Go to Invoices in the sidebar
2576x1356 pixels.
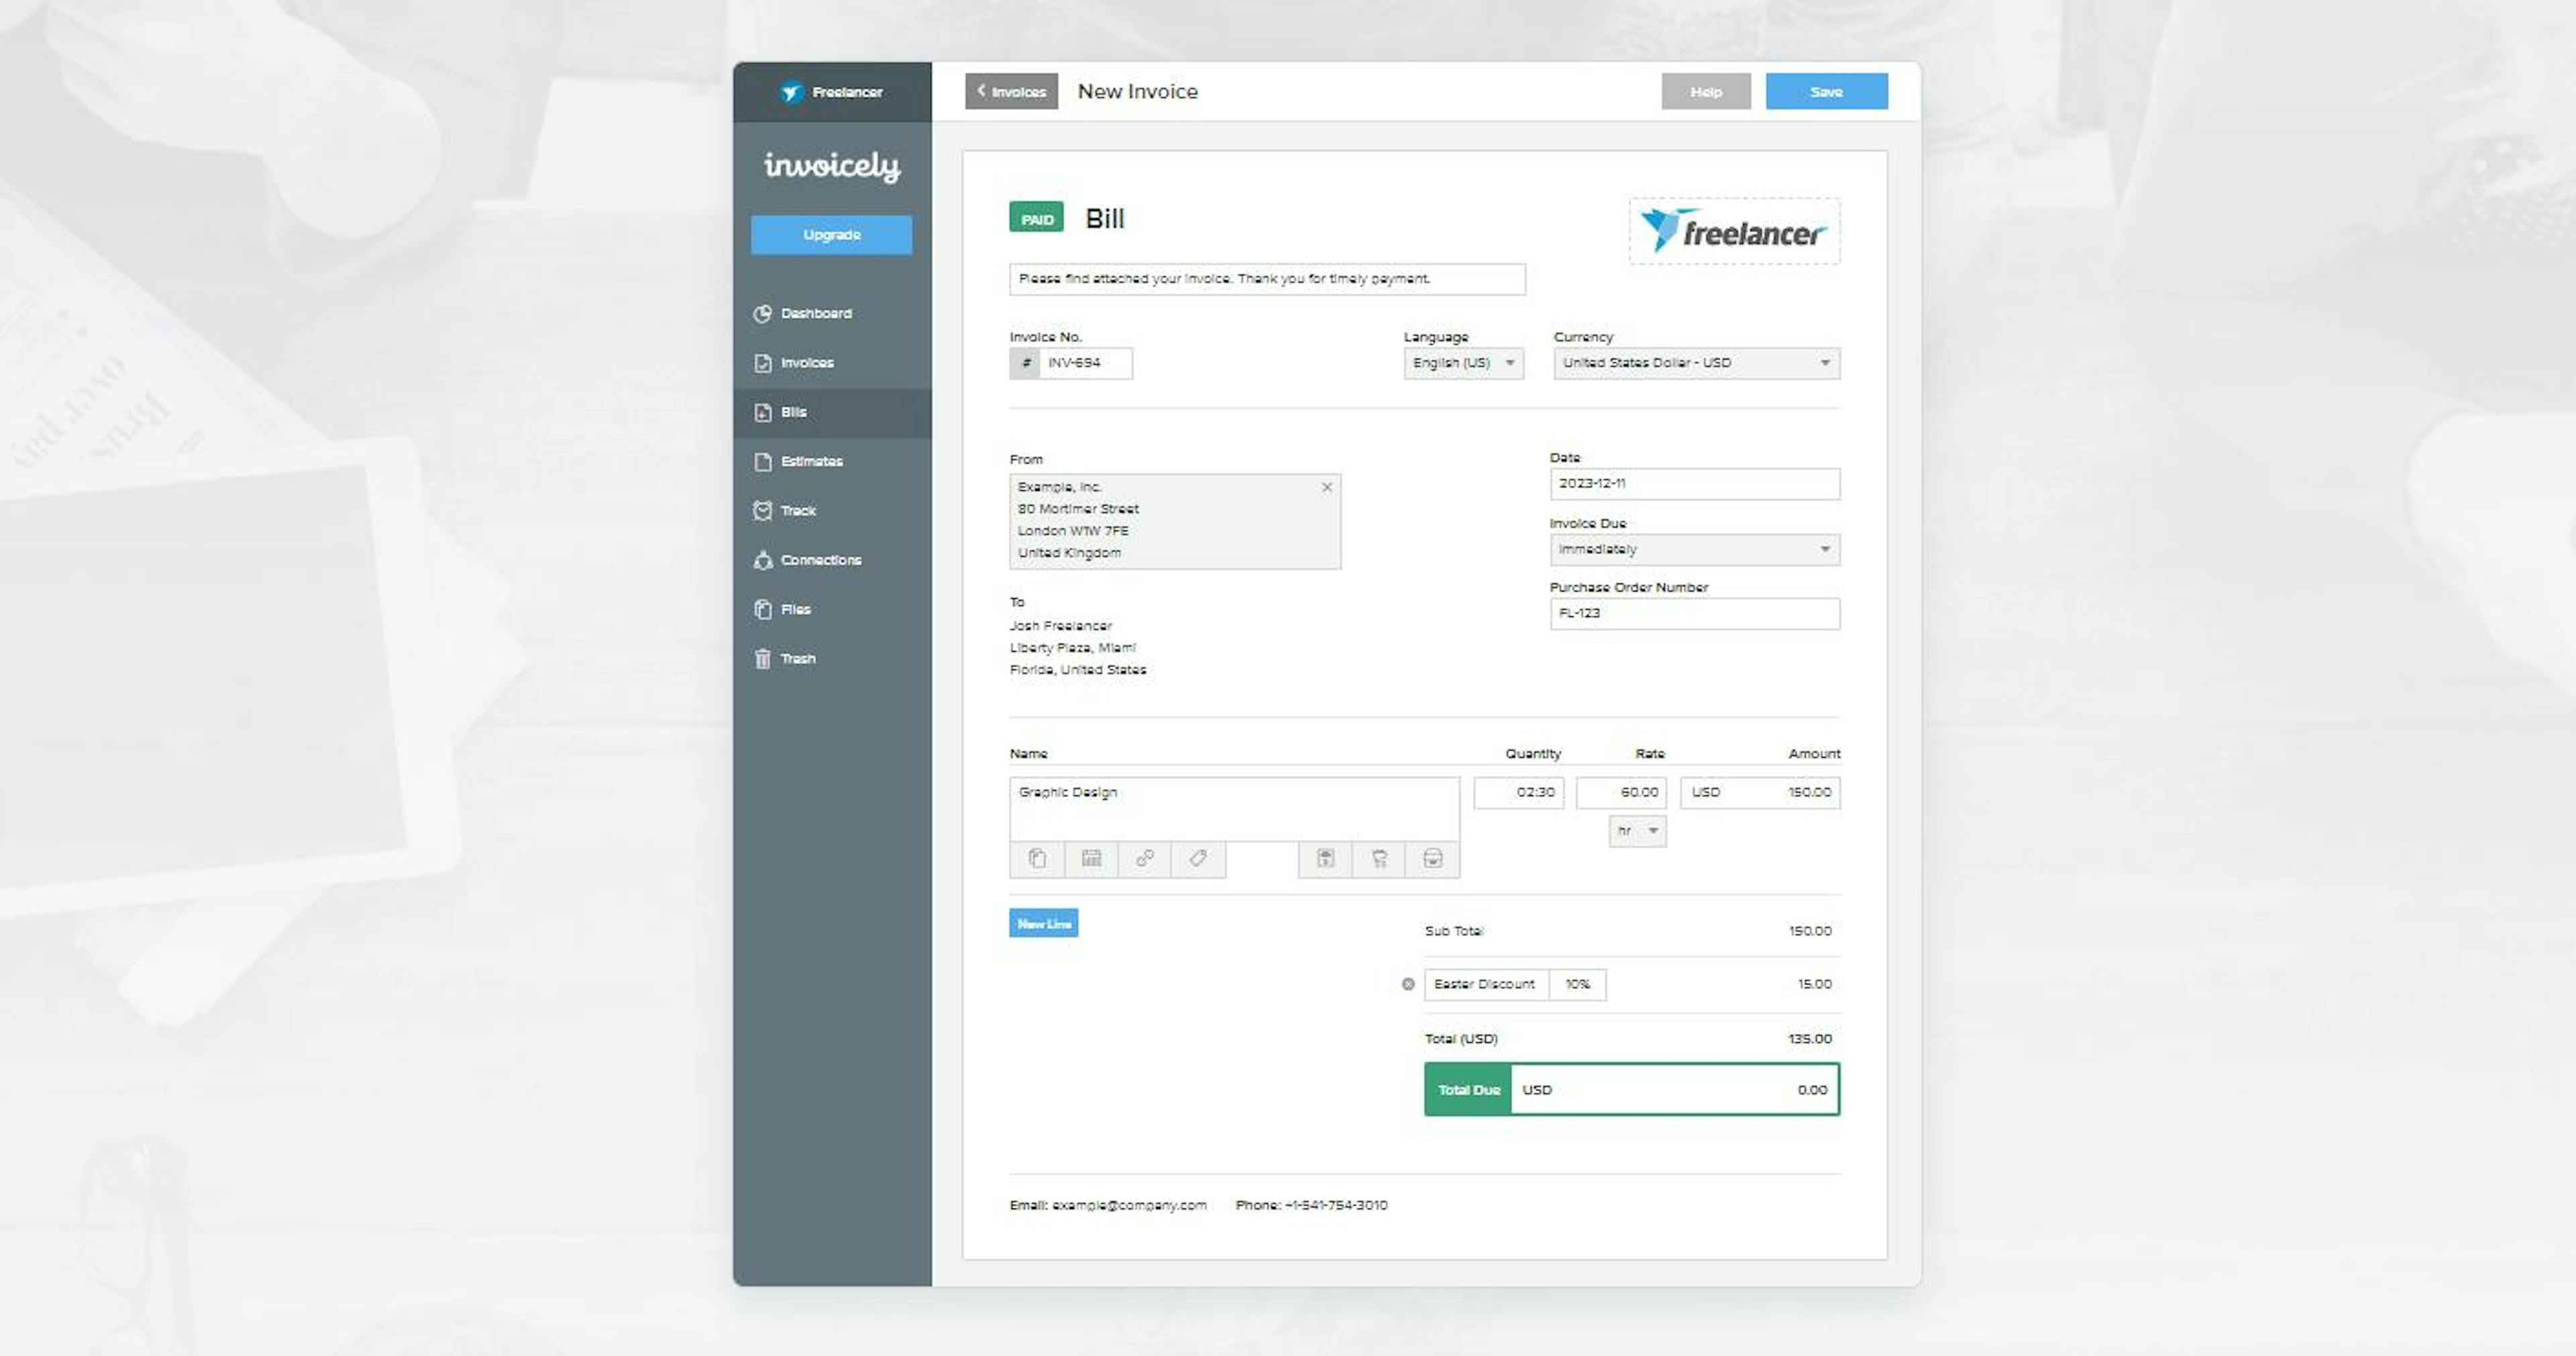pos(832,363)
